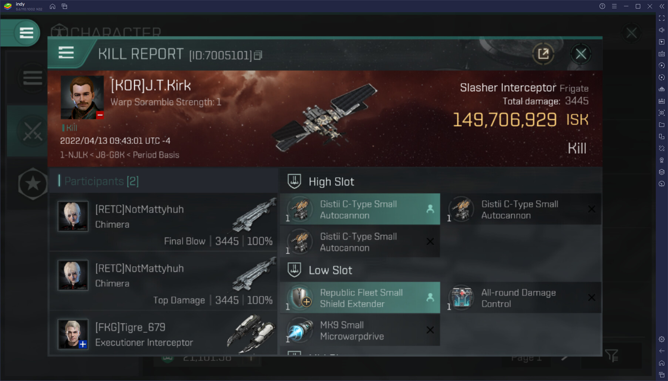668x381 pixels.
Task: Copy the kill report ID
Action: coord(258,55)
